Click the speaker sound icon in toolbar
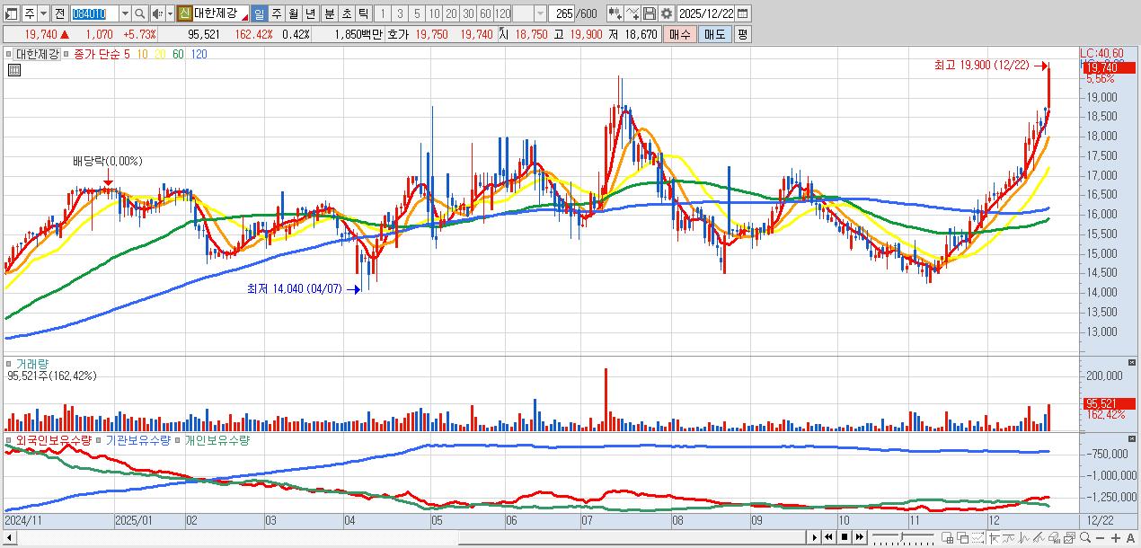The height and width of the screenshot is (548, 1141). coord(156,13)
